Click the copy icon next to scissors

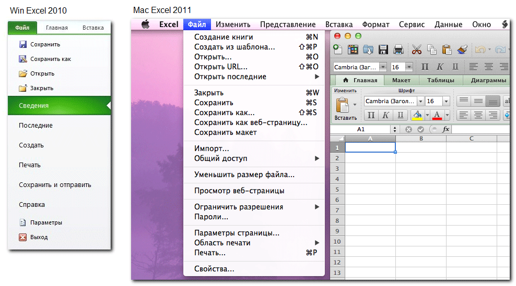[431, 49]
